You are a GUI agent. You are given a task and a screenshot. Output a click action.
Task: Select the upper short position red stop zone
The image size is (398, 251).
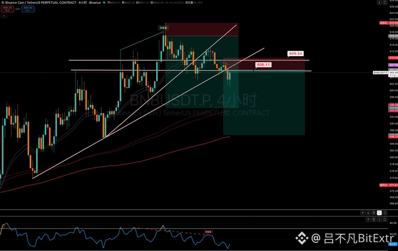pyautogui.click(x=202, y=29)
